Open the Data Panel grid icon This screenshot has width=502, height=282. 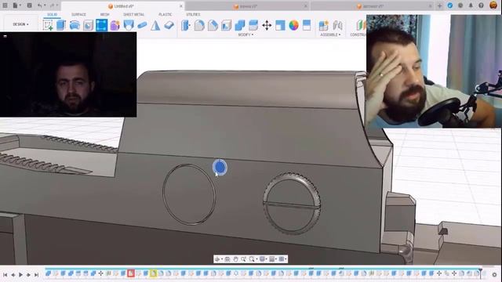5,5
